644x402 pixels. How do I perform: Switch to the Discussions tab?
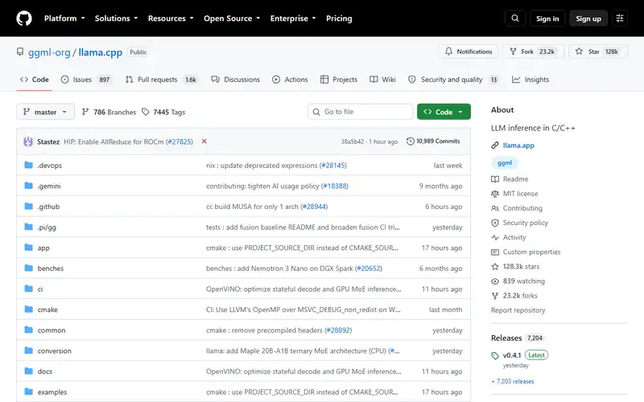tap(235, 80)
